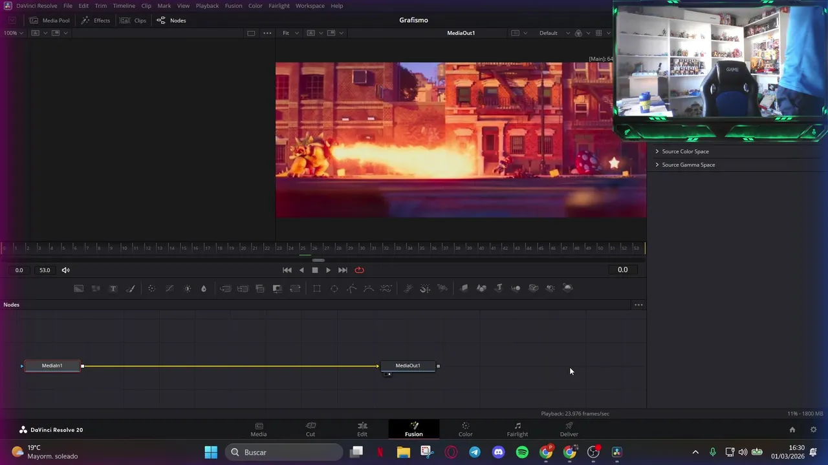
Task: Select the MediaOut1 node
Action: point(408,366)
